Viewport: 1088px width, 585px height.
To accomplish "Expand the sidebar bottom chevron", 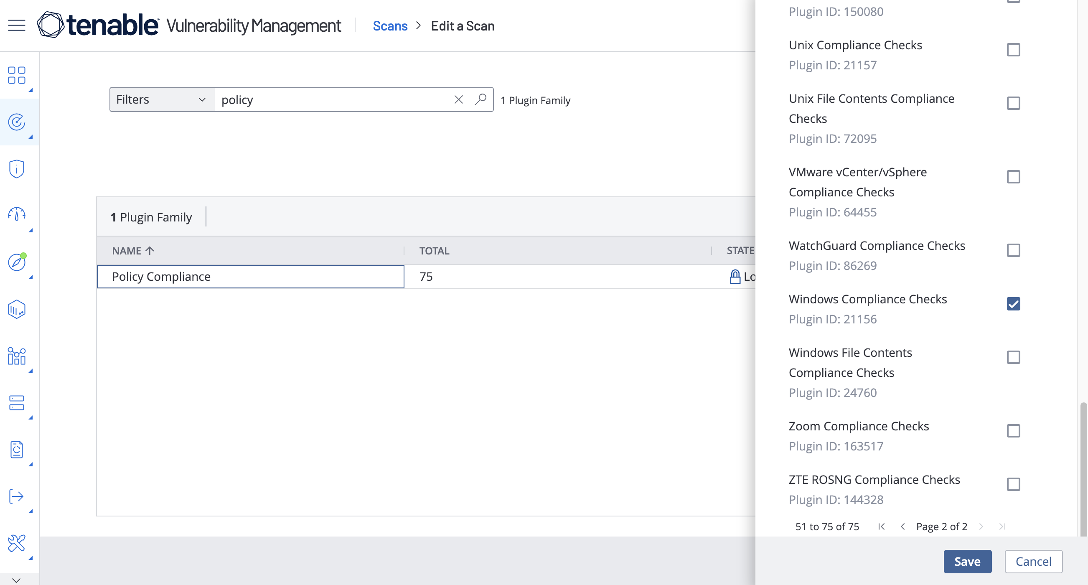I will click(16, 580).
